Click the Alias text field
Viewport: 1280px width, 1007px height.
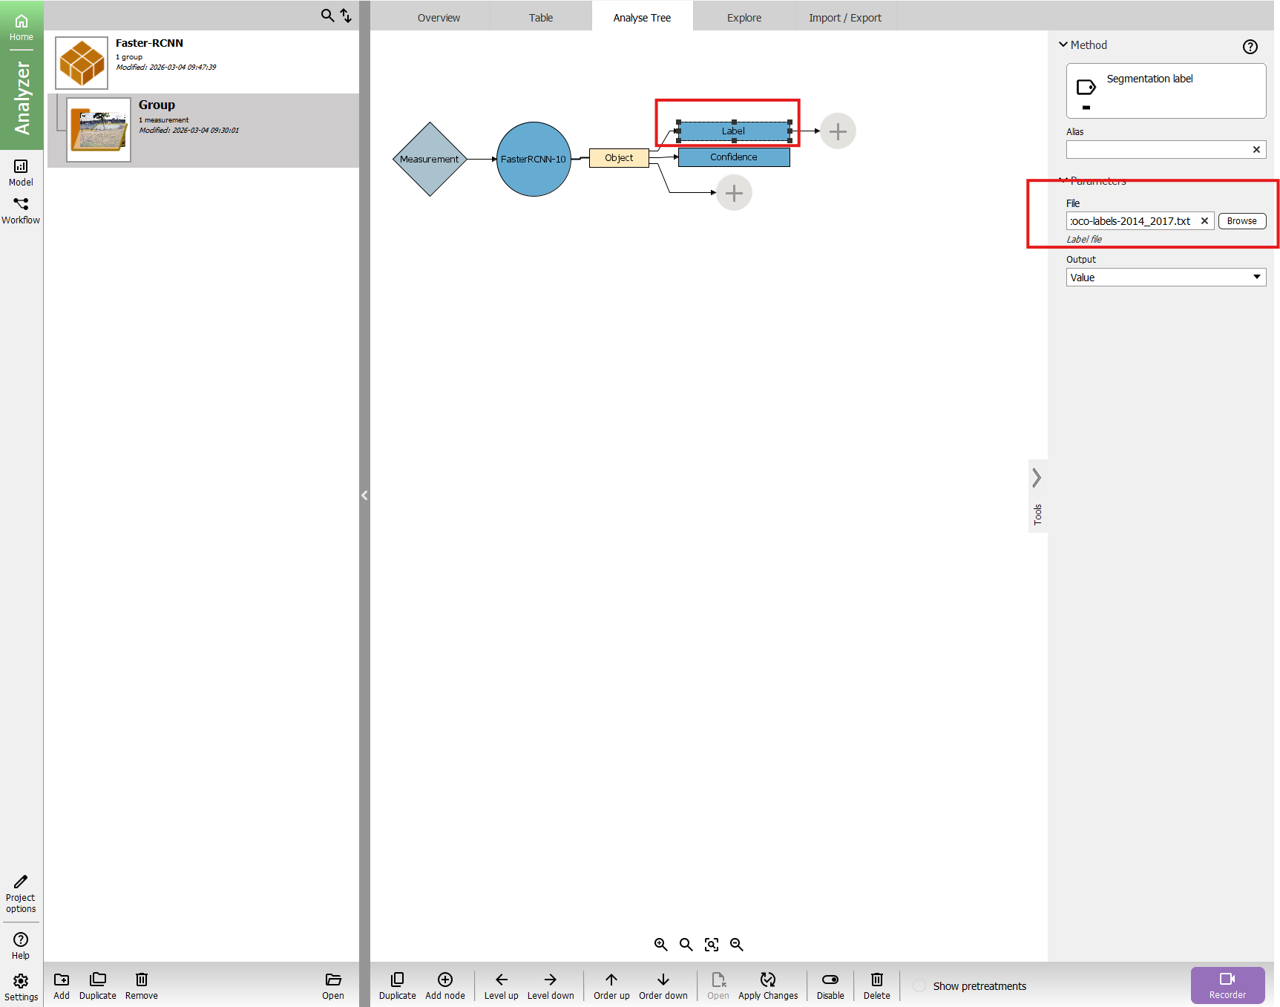[1158, 150]
